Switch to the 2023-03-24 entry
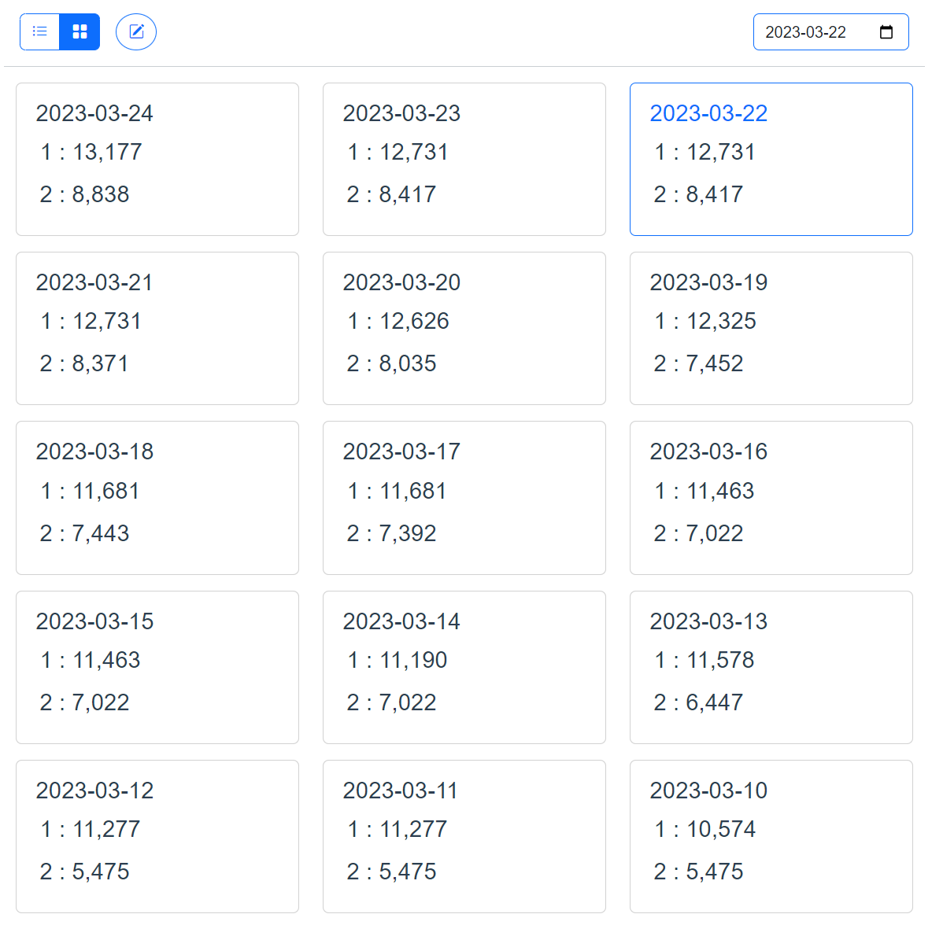This screenshot has width=932, height=925. click(157, 159)
